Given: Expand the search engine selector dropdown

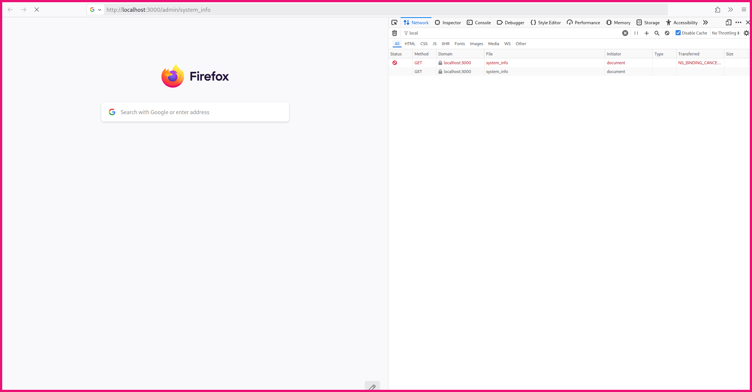Looking at the screenshot, I should [96, 10].
